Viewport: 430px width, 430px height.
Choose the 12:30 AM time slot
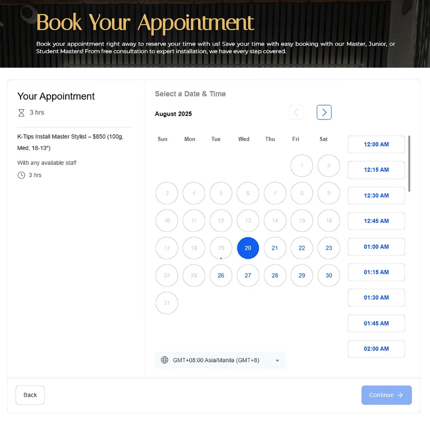click(x=376, y=195)
